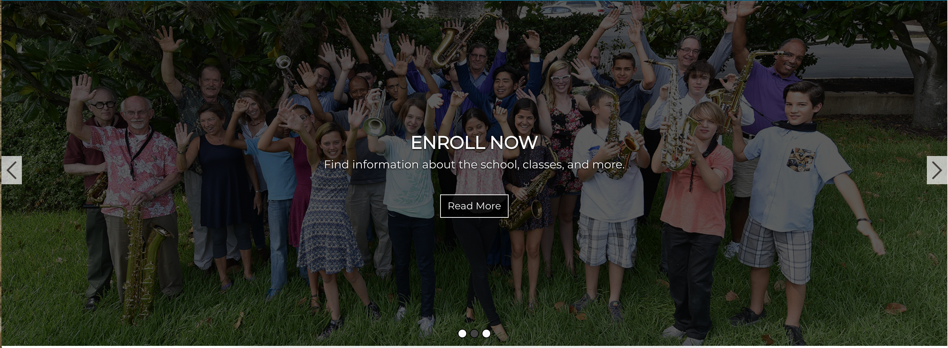The width and height of the screenshot is (948, 348).
Task: Go to the previous slide with left arrow
Action: pyautogui.click(x=11, y=170)
